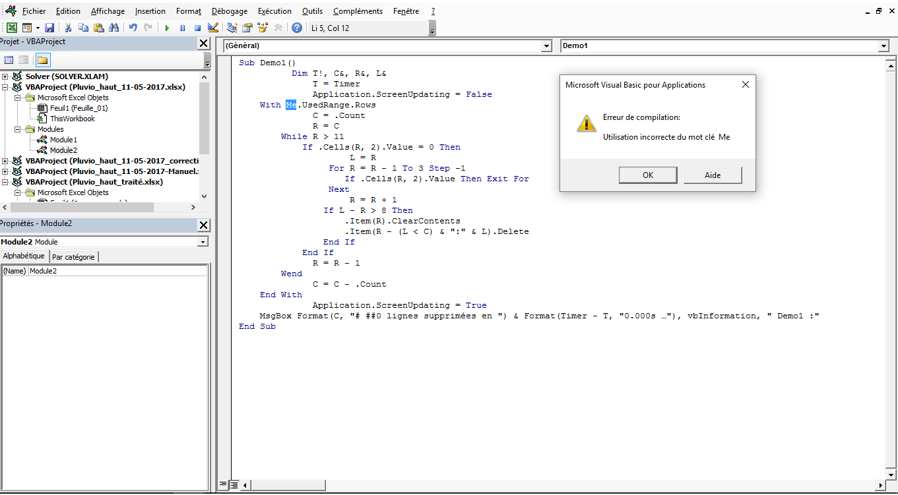
Task: Collapse the Modules folder node
Action: tap(17, 129)
